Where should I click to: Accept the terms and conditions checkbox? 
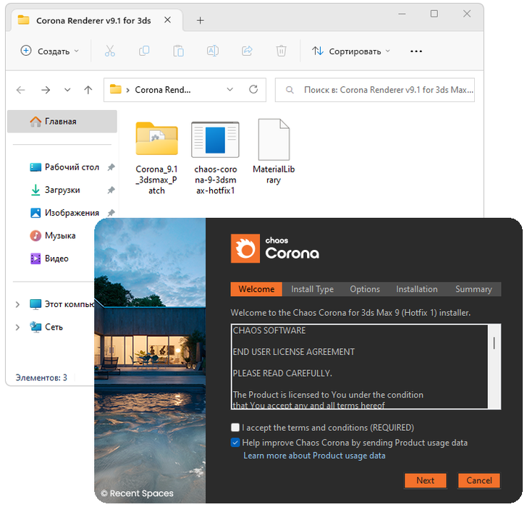click(235, 428)
